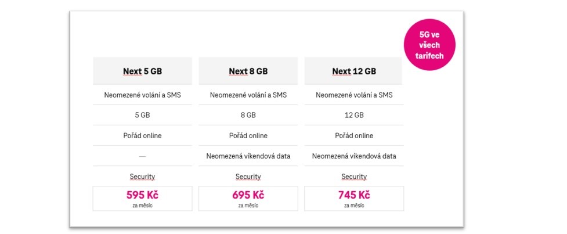Click Pořád online in Next 5 GB column
The image size is (567, 234).
142,135
